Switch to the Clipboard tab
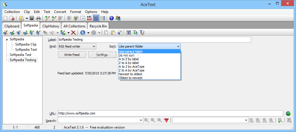Screen dimensions: 296x132 pyautogui.click(x=12, y=26)
